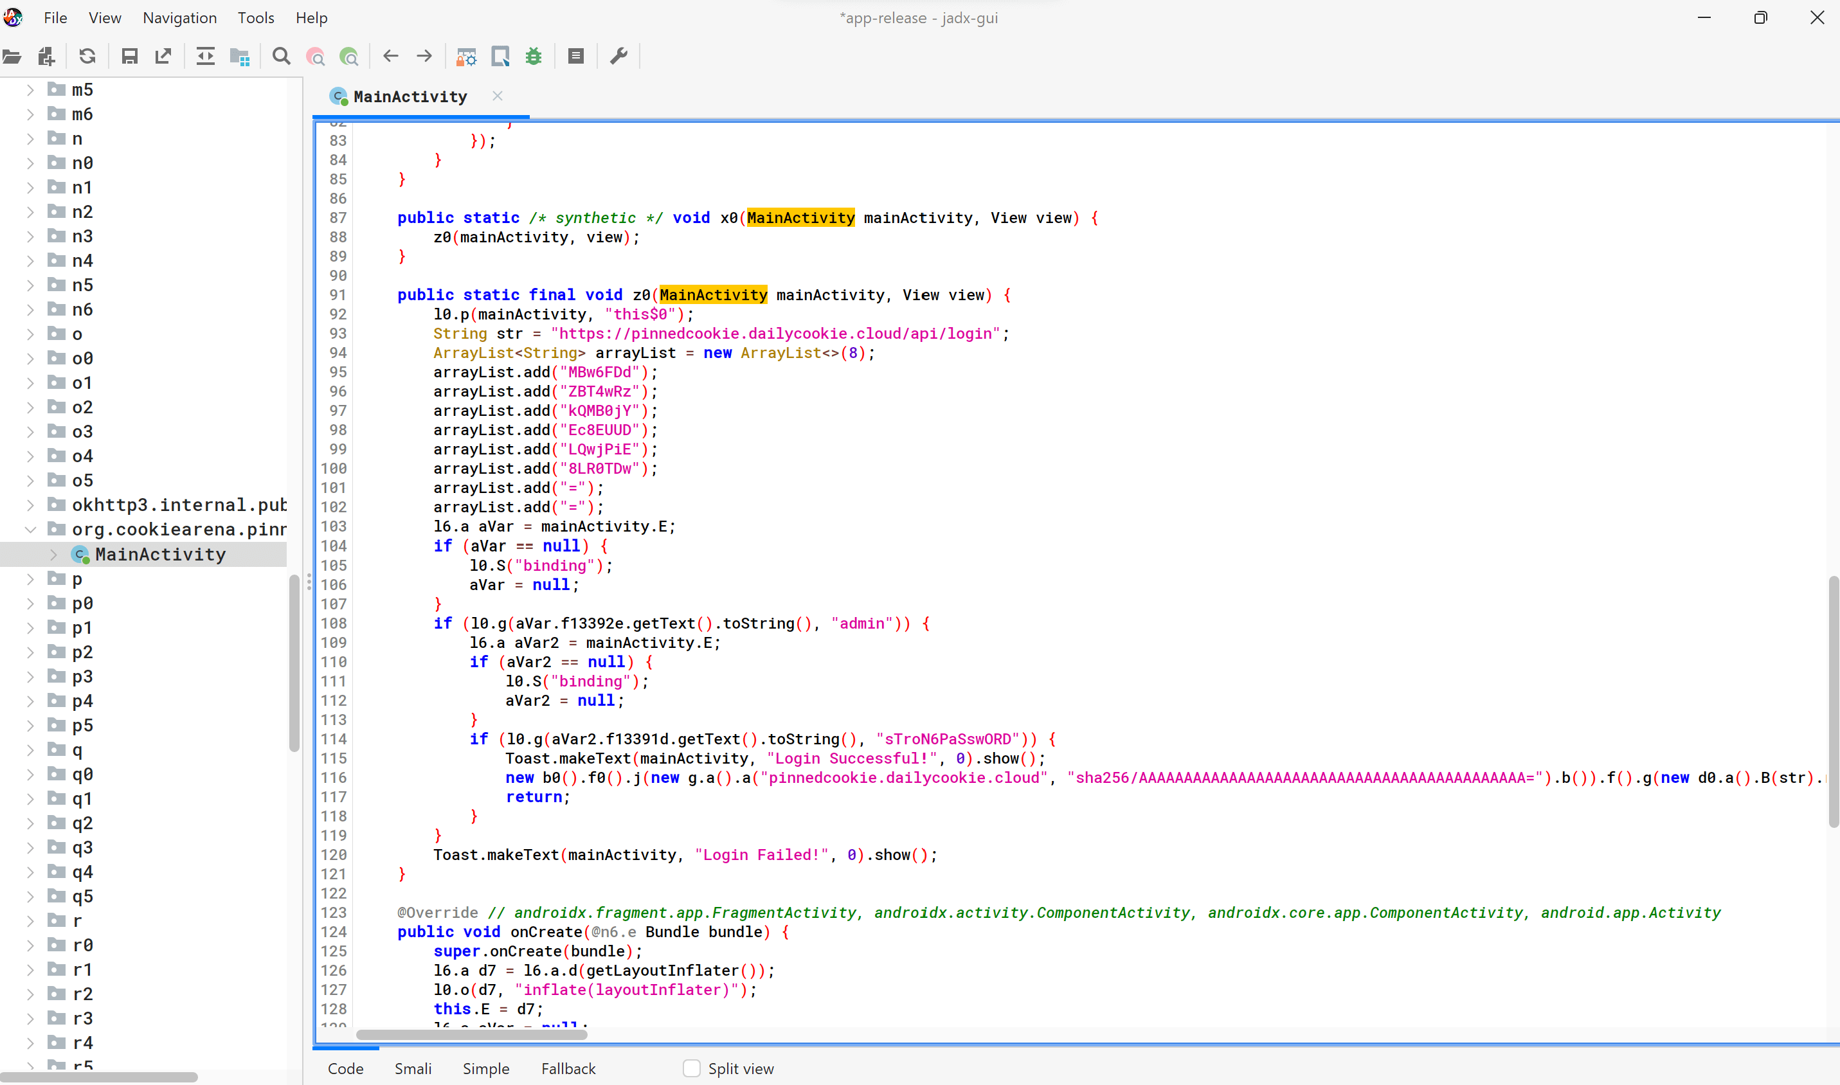Viewport: 1840px width, 1085px height.
Task: Switch to the Code view
Action: [x=346, y=1068]
